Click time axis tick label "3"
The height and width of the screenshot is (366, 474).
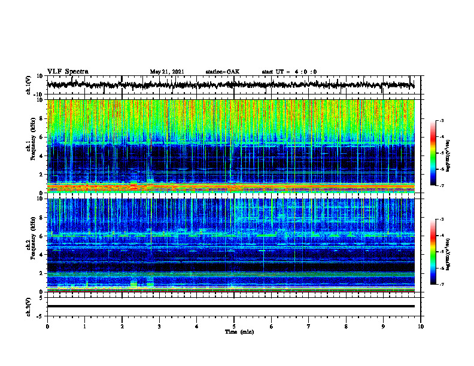coord(159,327)
